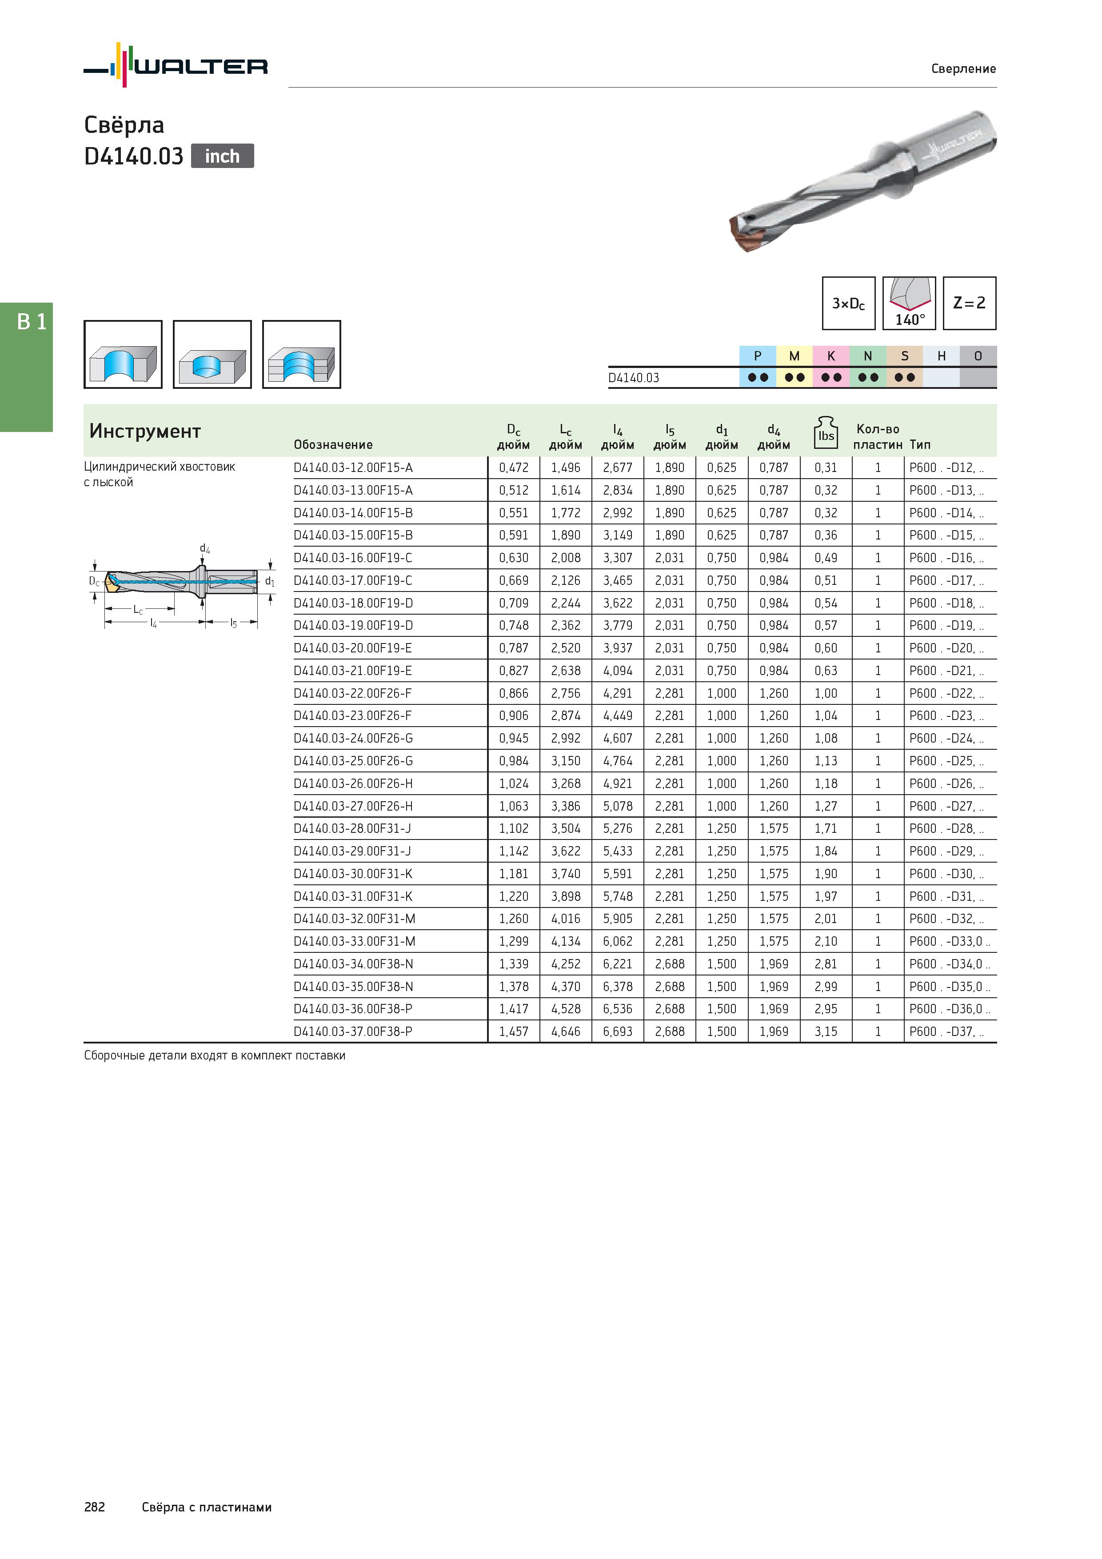
Task: Click the O material group swatch
Action: click(978, 356)
